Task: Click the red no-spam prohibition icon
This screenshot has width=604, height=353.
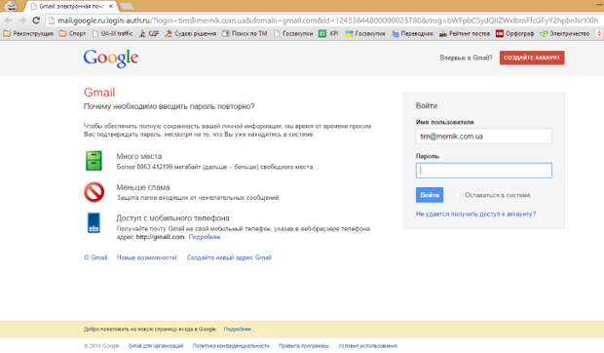Action: [94, 192]
